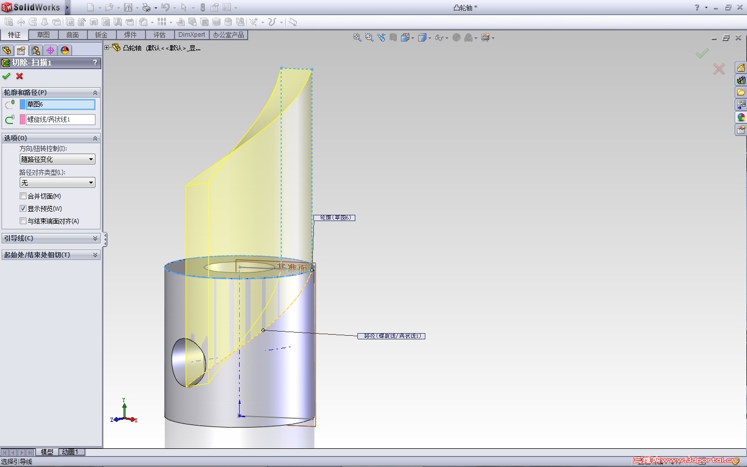Open the SolidWorks Resources home icon
The image size is (747, 467).
coord(741,68)
